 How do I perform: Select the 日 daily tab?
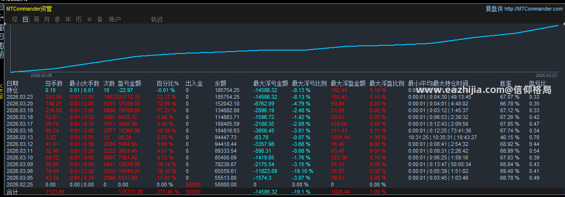tap(26, 19)
